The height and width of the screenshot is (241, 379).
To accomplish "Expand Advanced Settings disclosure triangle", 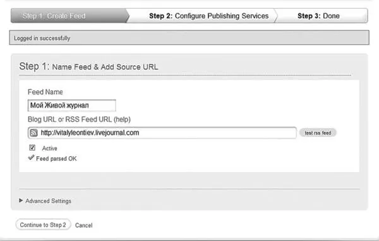I will [x=21, y=201].
